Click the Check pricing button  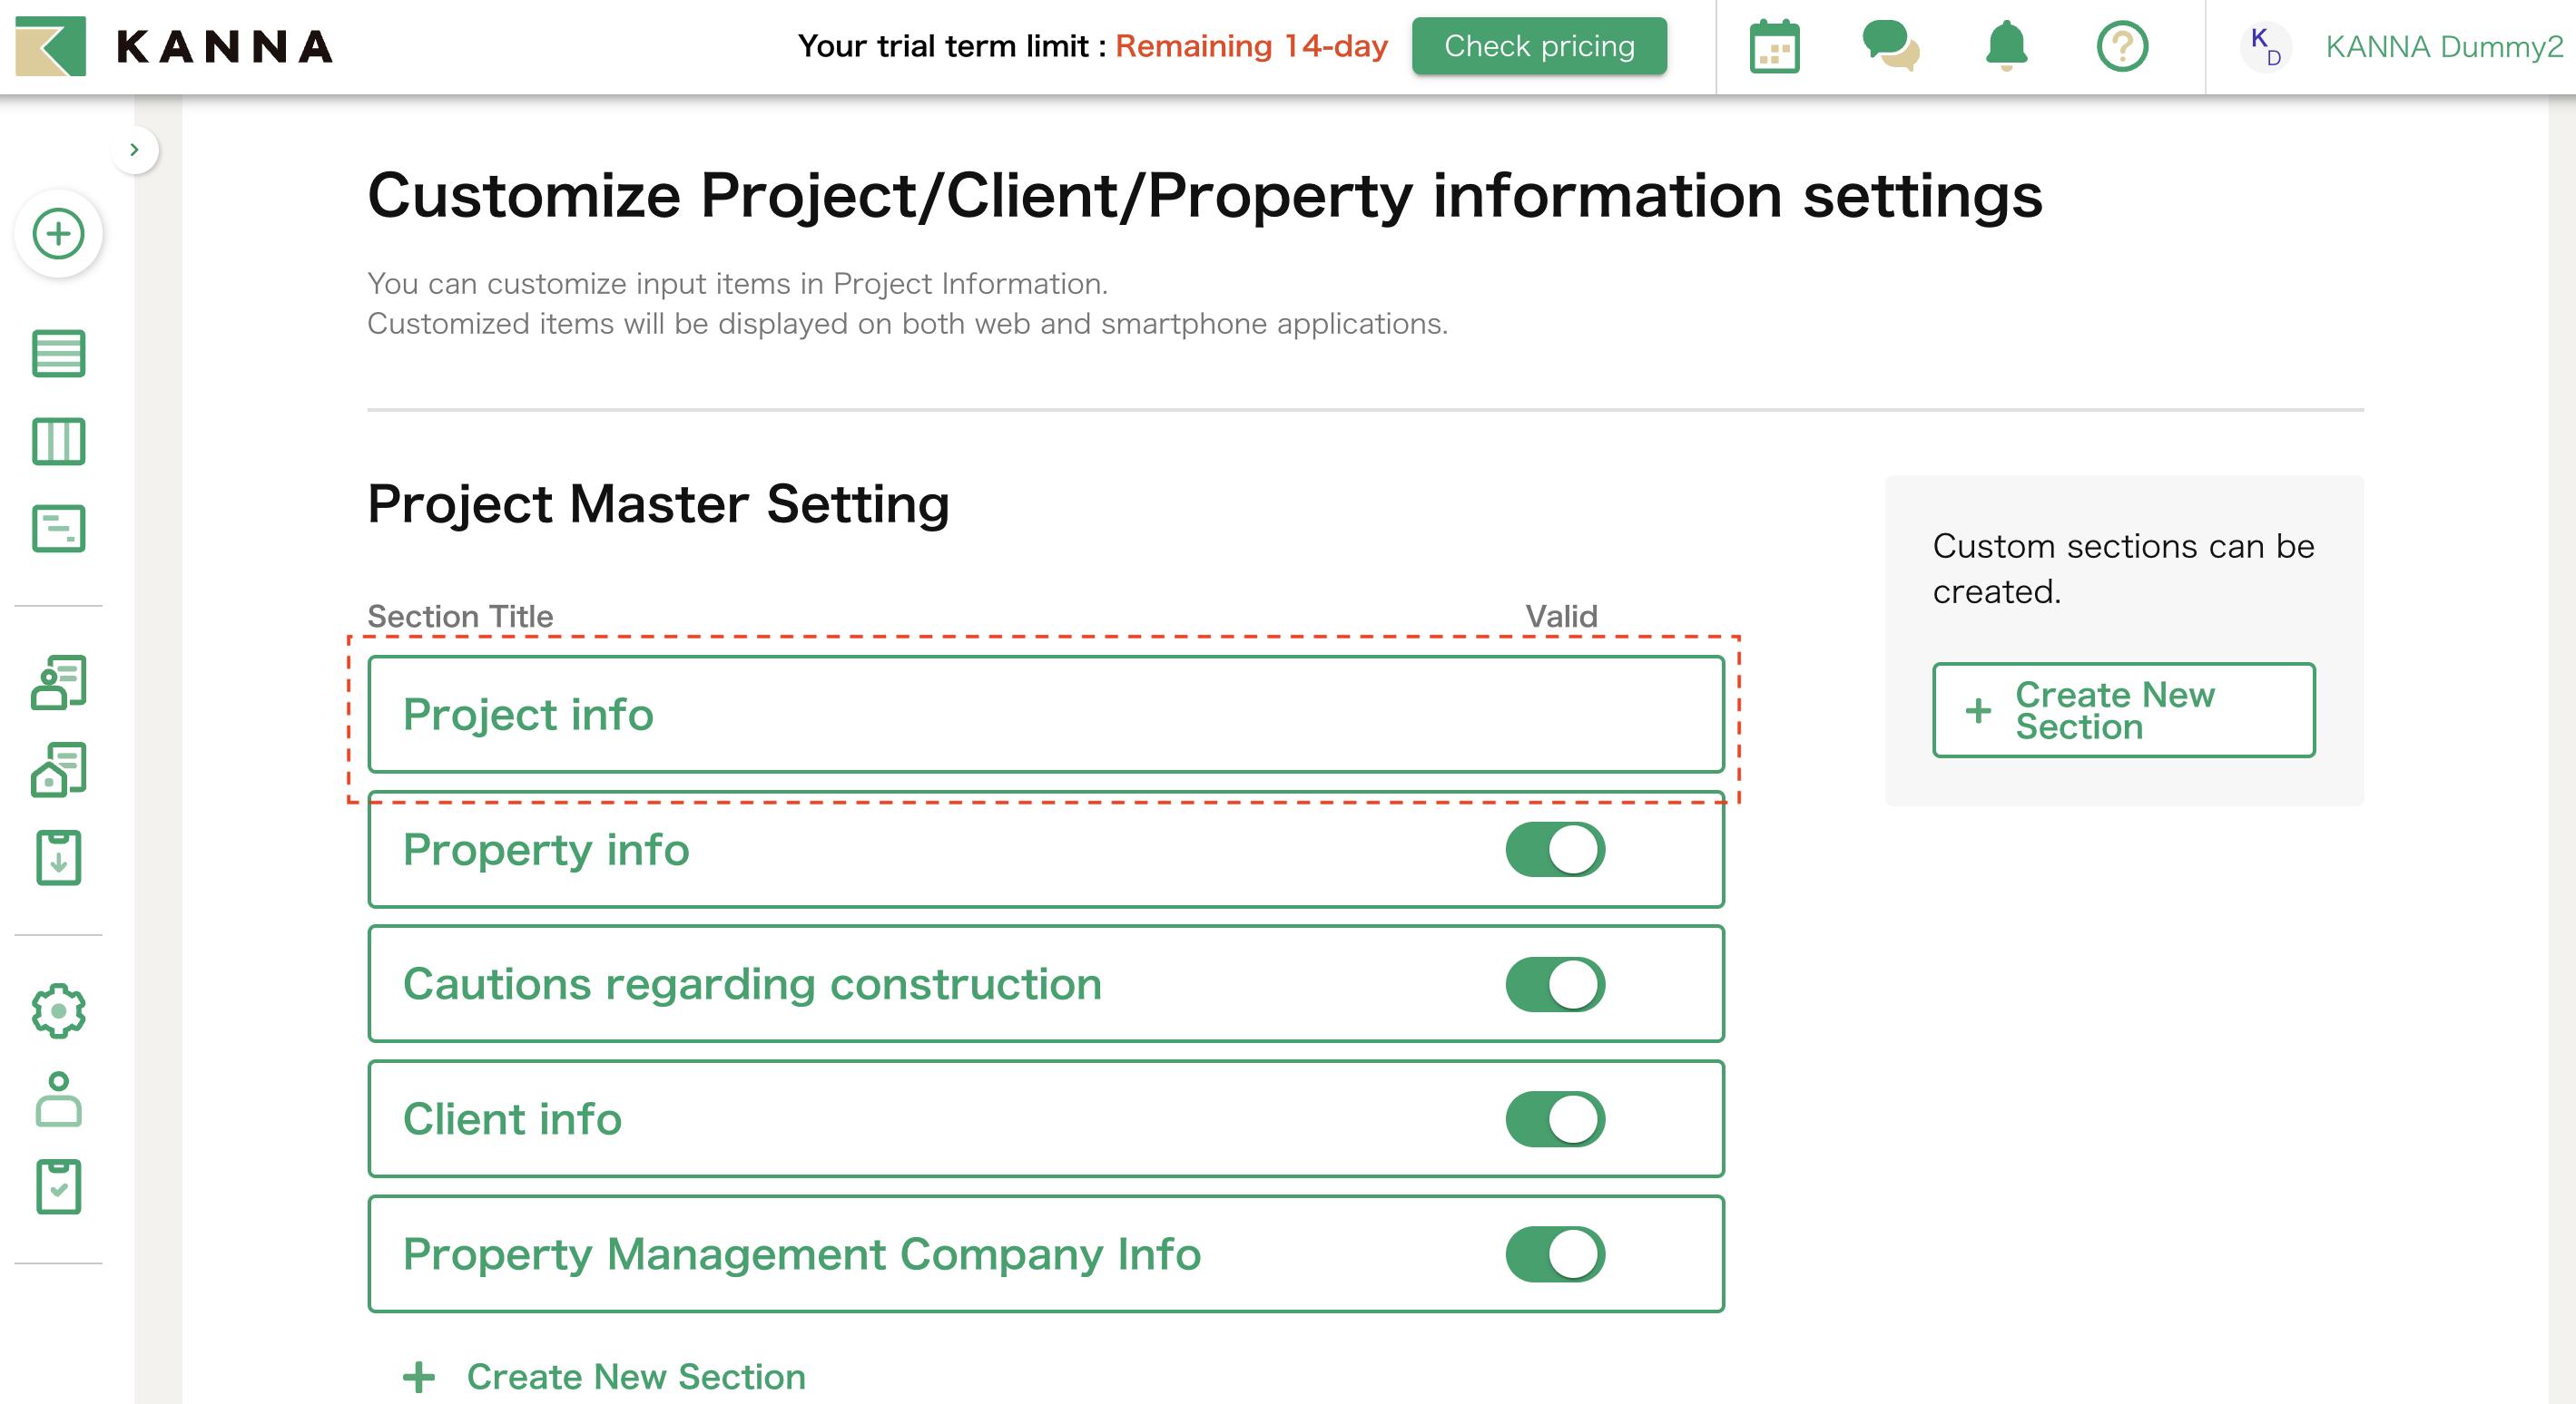click(1539, 47)
